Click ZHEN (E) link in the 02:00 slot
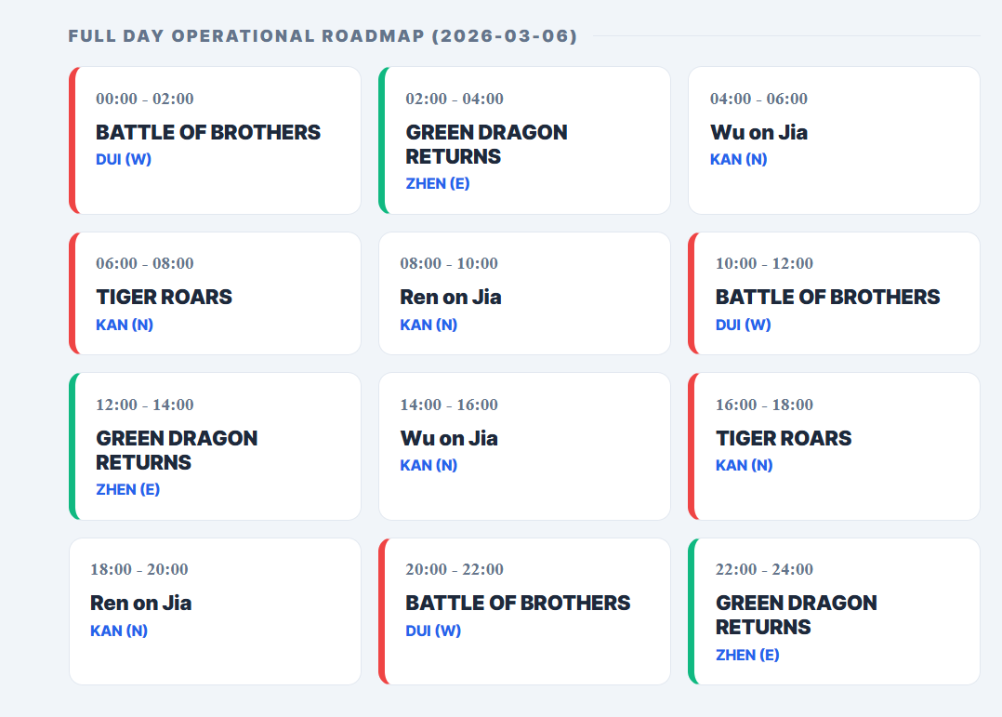 pyautogui.click(x=438, y=183)
